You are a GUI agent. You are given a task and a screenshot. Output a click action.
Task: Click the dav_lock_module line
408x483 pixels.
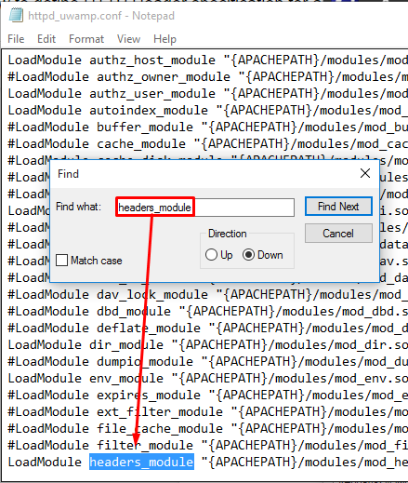(207, 294)
